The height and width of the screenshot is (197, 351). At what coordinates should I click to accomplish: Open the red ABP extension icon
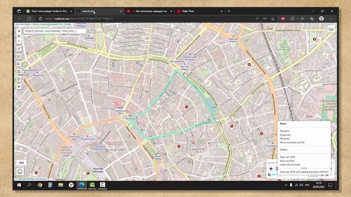coord(283,19)
